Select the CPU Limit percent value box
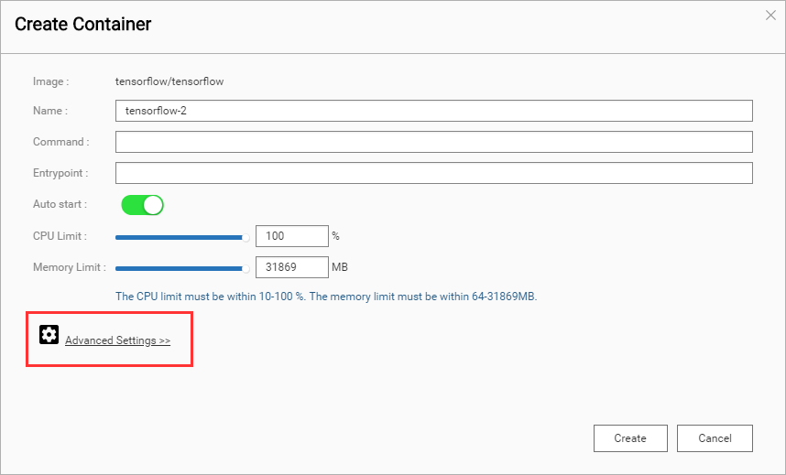Screen dimensions: 786x475 coord(291,236)
